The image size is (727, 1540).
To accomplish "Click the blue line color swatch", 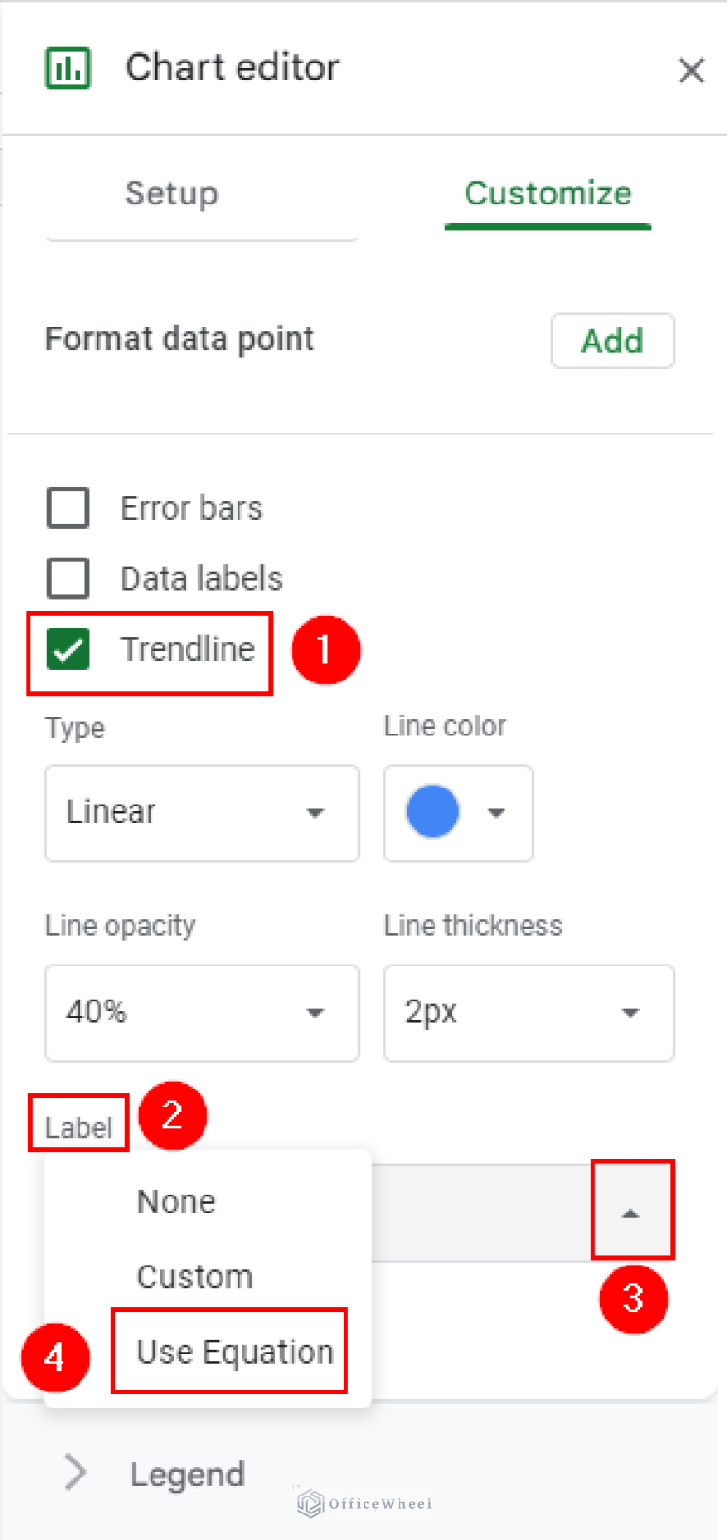I will pyautogui.click(x=433, y=813).
